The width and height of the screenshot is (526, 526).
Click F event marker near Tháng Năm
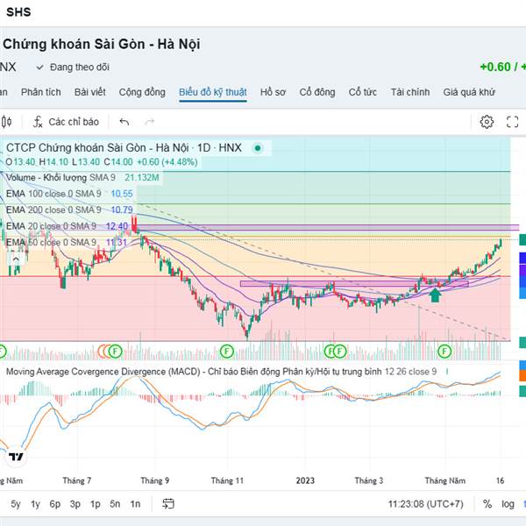click(444, 352)
